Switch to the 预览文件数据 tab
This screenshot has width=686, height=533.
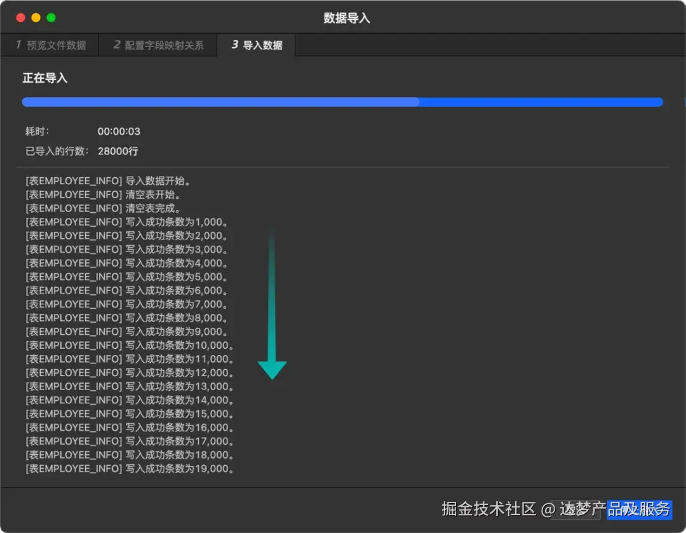click(x=49, y=44)
